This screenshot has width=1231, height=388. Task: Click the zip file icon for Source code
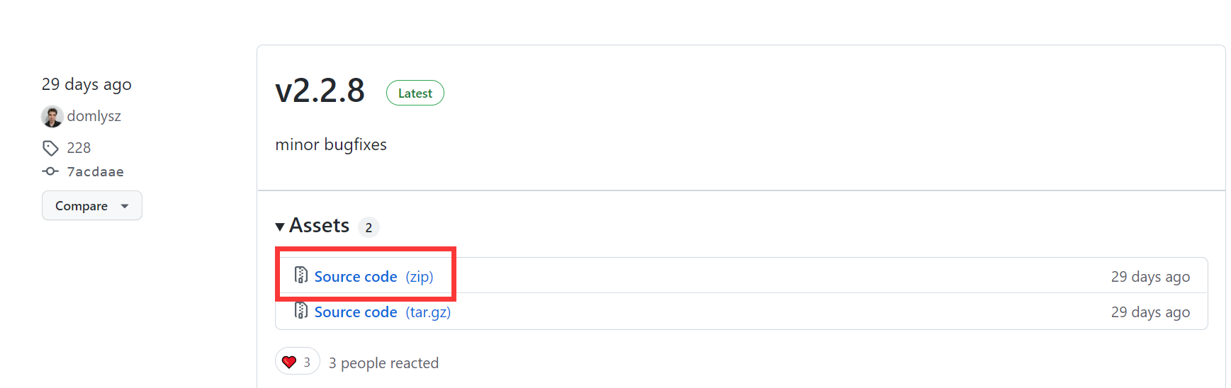click(301, 275)
